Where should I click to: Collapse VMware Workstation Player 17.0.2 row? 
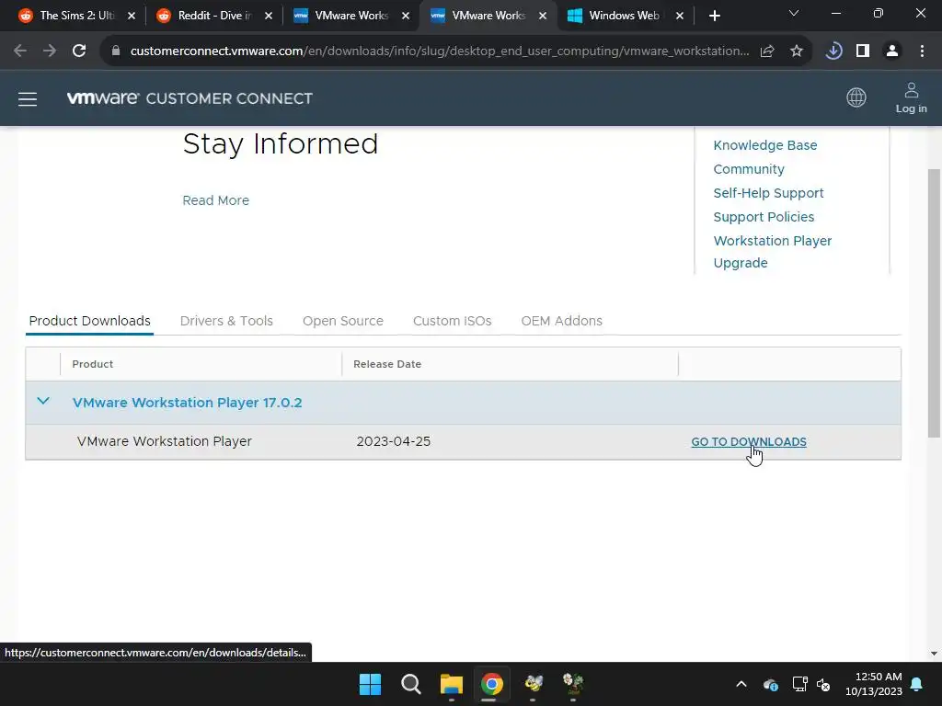(x=43, y=401)
